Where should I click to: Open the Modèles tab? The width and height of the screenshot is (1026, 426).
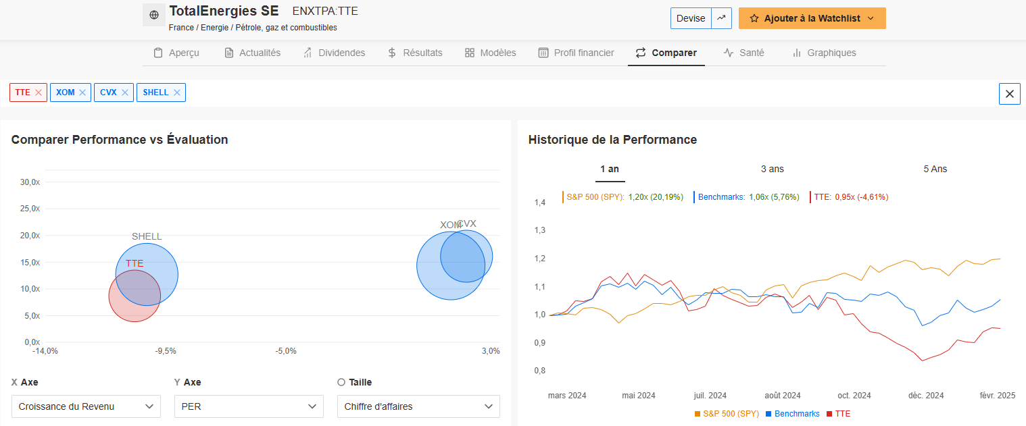point(490,53)
